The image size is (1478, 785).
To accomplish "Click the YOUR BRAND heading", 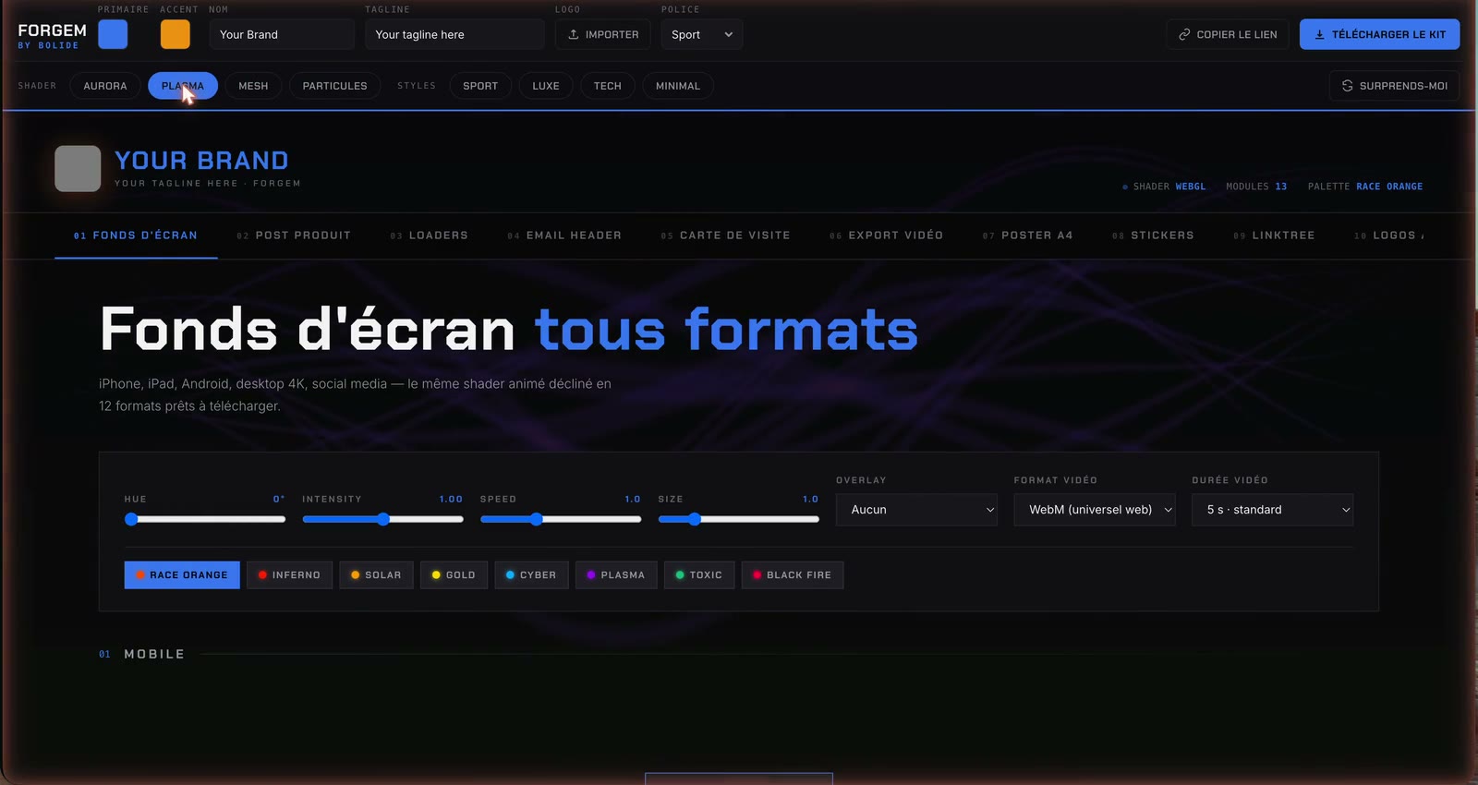I will [x=201, y=161].
